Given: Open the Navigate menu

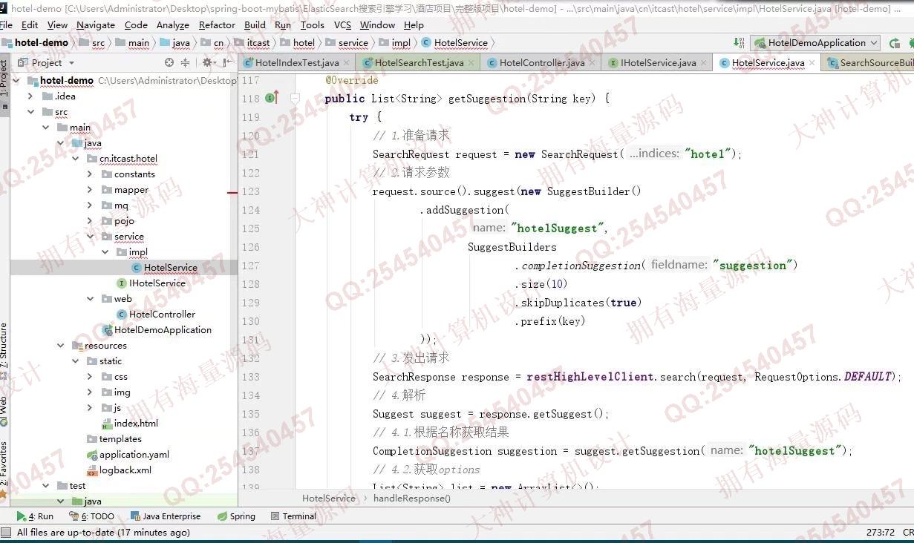Looking at the screenshot, I should point(96,24).
